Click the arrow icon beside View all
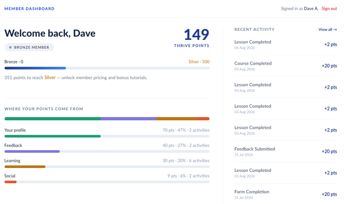Screen dimensions: 345x204 pos(335,30)
